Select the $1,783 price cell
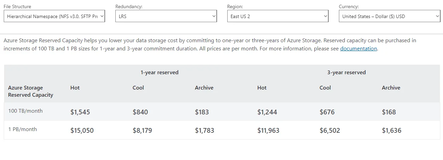The image size is (443, 160). (204, 130)
